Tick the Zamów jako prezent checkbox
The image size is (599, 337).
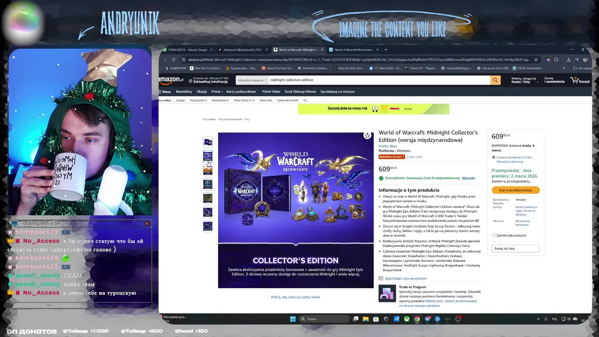point(494,235)
